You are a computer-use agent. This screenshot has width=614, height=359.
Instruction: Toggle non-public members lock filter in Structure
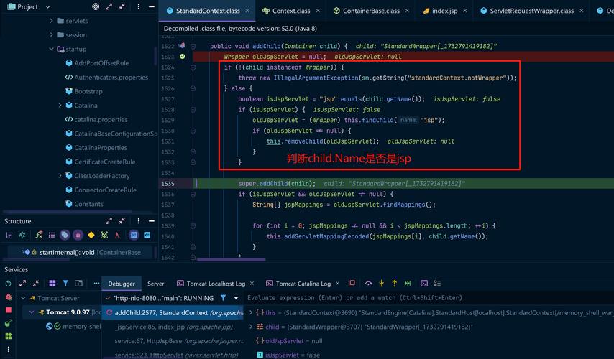tap(78, 235)
